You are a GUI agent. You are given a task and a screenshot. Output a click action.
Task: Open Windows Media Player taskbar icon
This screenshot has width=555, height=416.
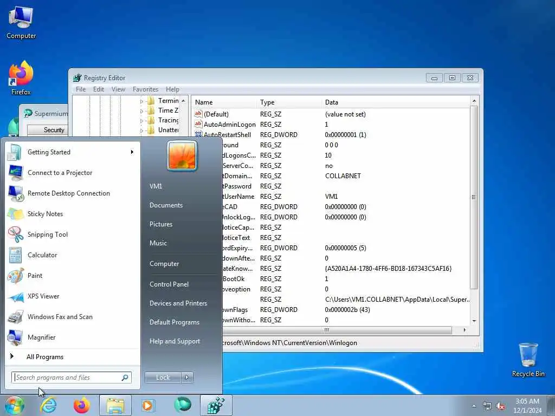tap(147, 405)
